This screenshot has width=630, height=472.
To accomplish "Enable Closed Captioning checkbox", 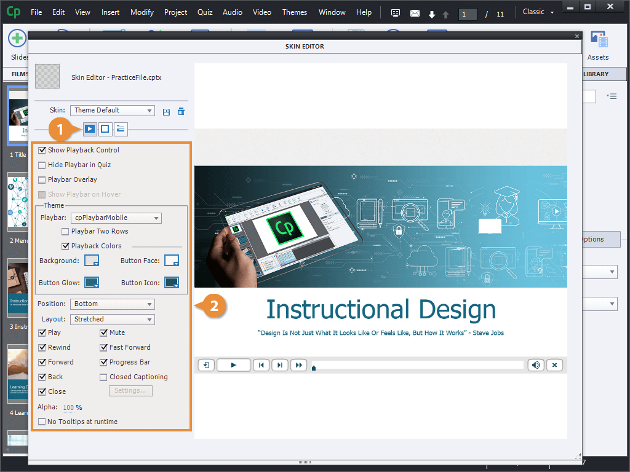I will (x=103, y=377).
